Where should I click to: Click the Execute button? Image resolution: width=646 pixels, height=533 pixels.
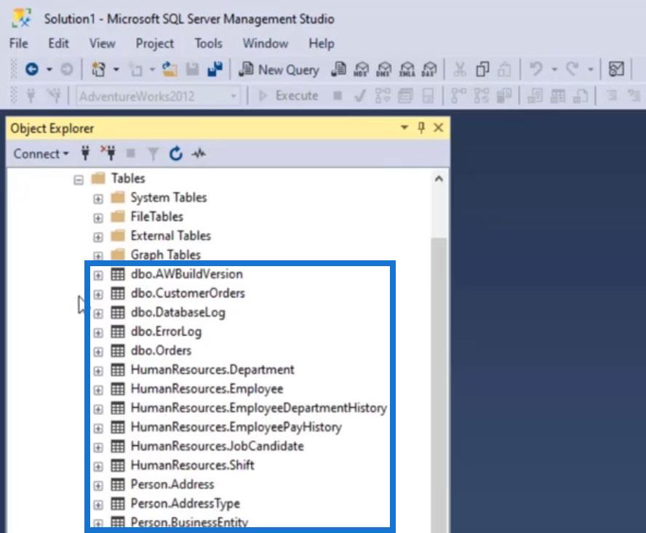coord(288,96)
